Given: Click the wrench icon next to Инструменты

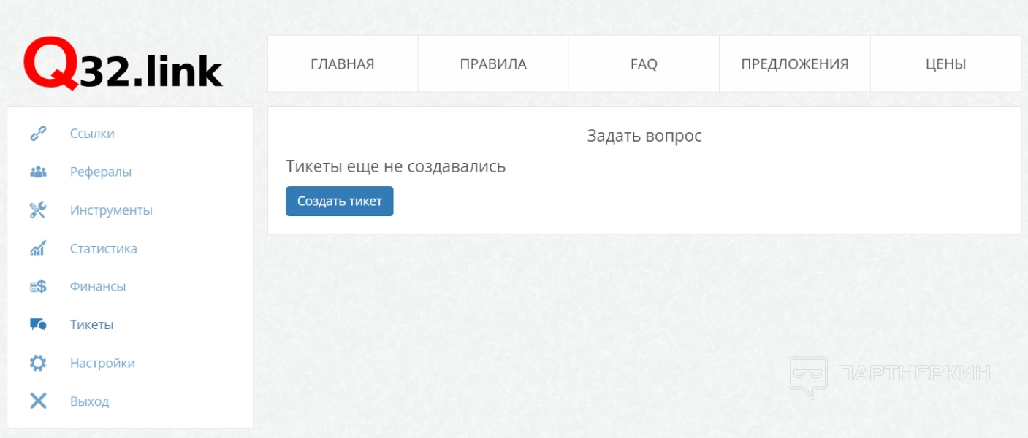Looking at the screenshot, I should [38, 210].
